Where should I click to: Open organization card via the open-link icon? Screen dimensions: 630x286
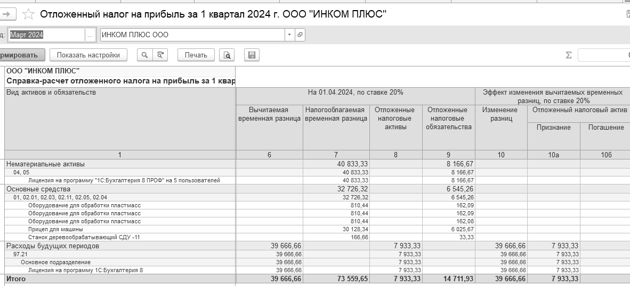pos(300,35)
